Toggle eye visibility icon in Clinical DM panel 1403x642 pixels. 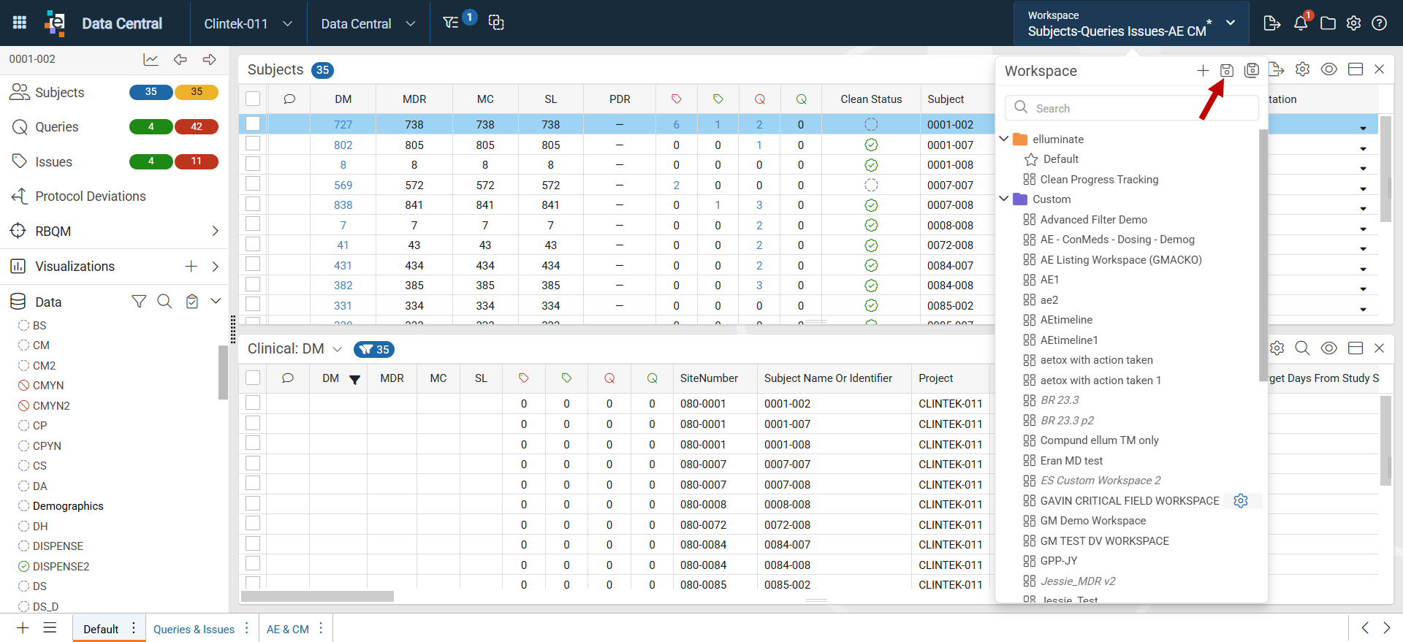[1329, 348]
